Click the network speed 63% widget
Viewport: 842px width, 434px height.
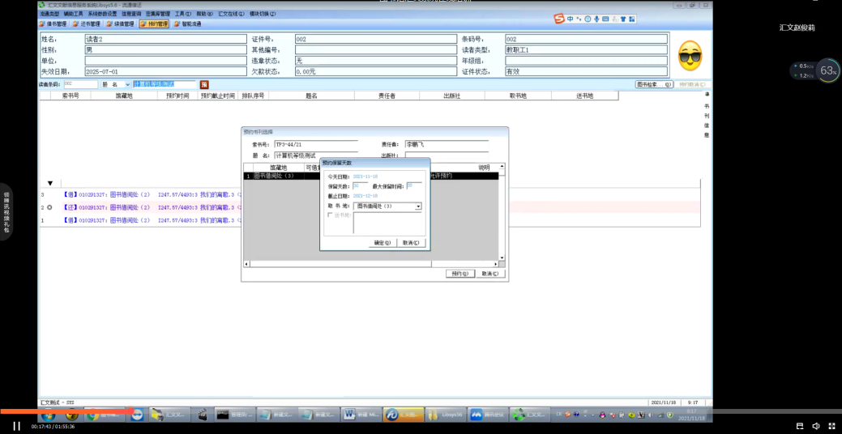click(814, 70)
